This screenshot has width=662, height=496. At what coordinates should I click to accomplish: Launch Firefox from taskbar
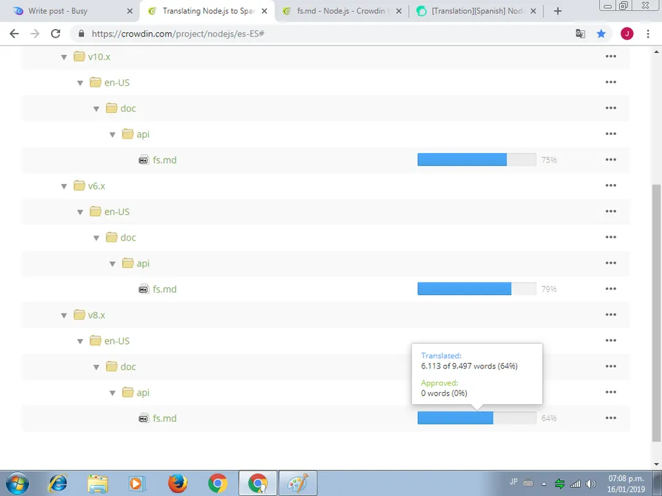178,484
